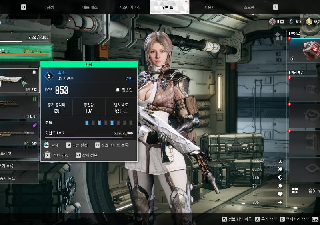Click W 정보 화면 이동 hint
320x225 pixels.
coord(237,219)
